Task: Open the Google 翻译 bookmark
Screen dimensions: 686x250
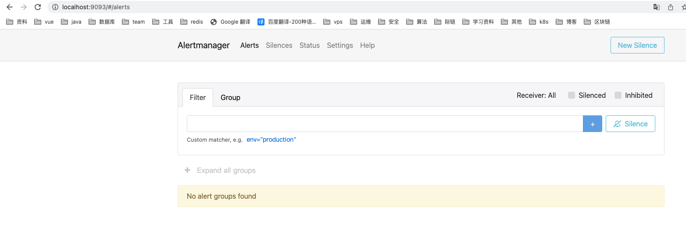Action: (230, 21)
